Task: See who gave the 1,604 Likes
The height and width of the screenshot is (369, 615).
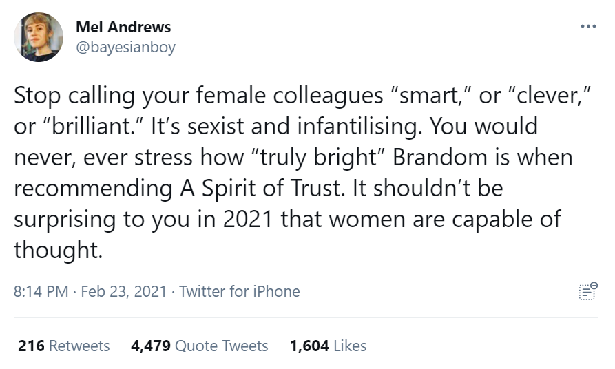Action: [328, 346]
